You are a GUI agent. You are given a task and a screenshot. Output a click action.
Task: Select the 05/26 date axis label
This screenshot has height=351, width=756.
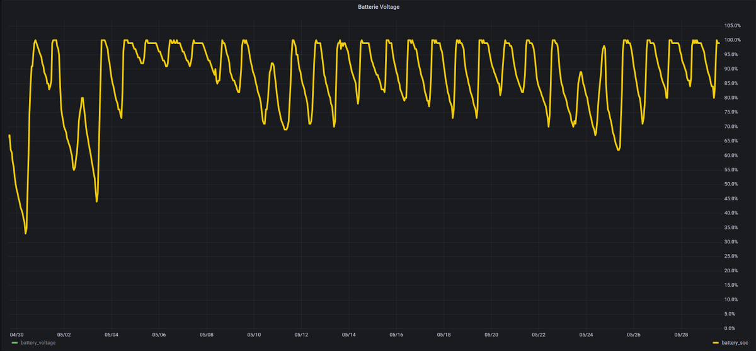click(x=634, y=335)
